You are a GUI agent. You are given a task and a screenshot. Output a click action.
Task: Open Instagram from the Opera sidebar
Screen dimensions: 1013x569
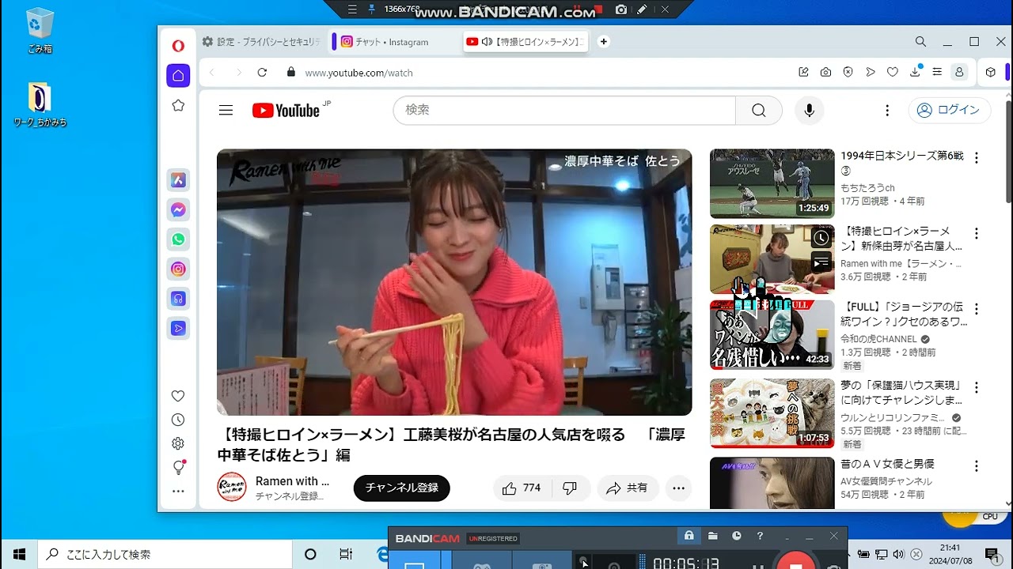pos(178,269)
